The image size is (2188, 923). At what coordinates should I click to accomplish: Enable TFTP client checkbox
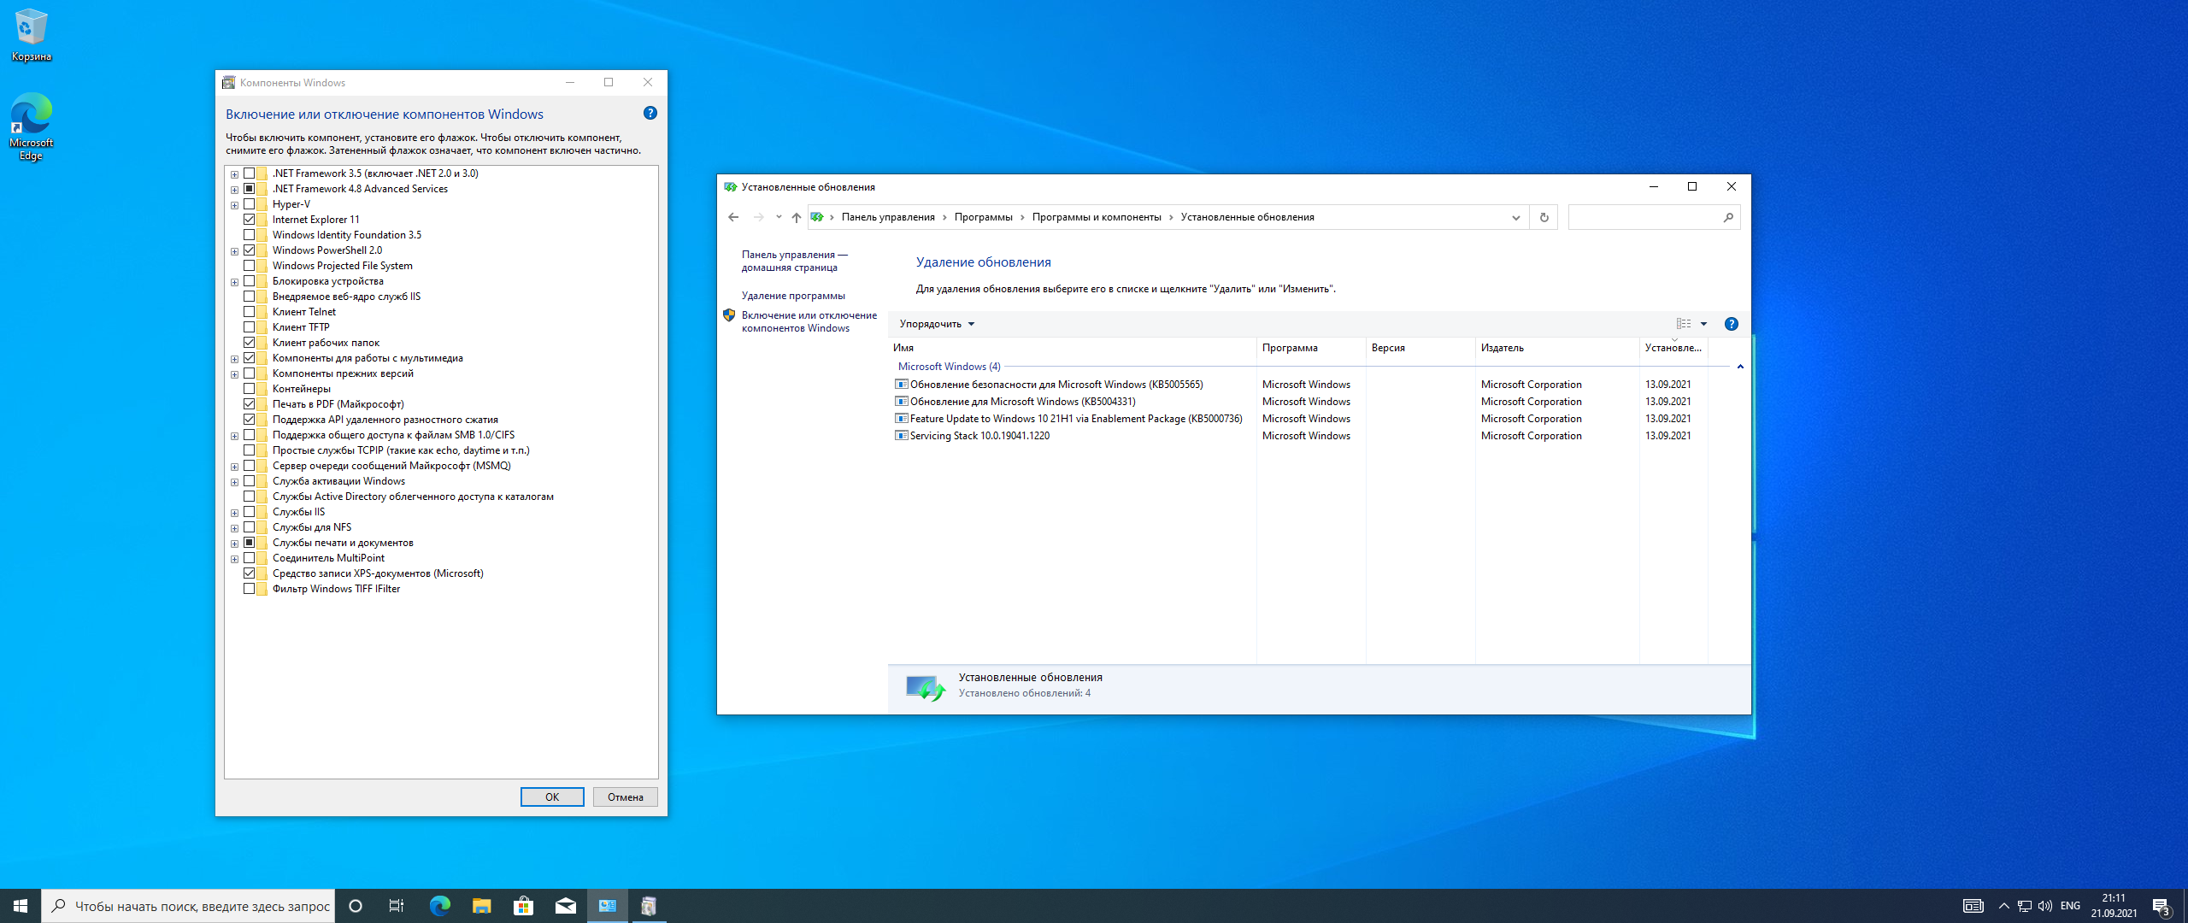(x=249, y=327)
